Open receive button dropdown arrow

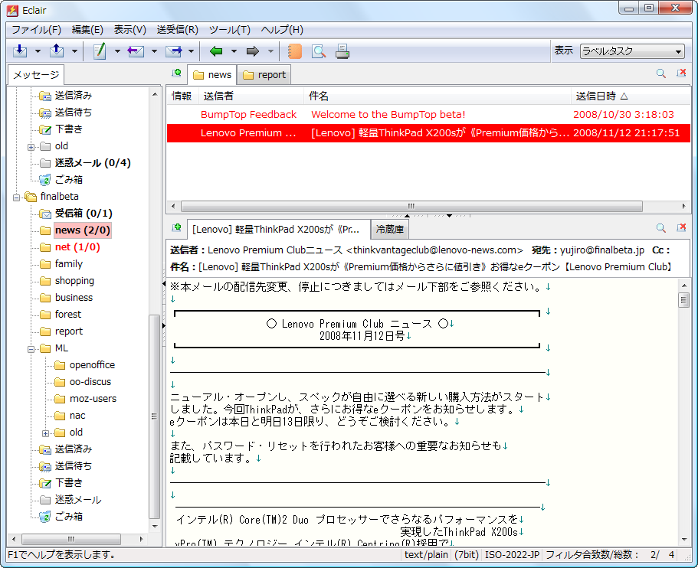pyautogui.click(x=38, y=51)
